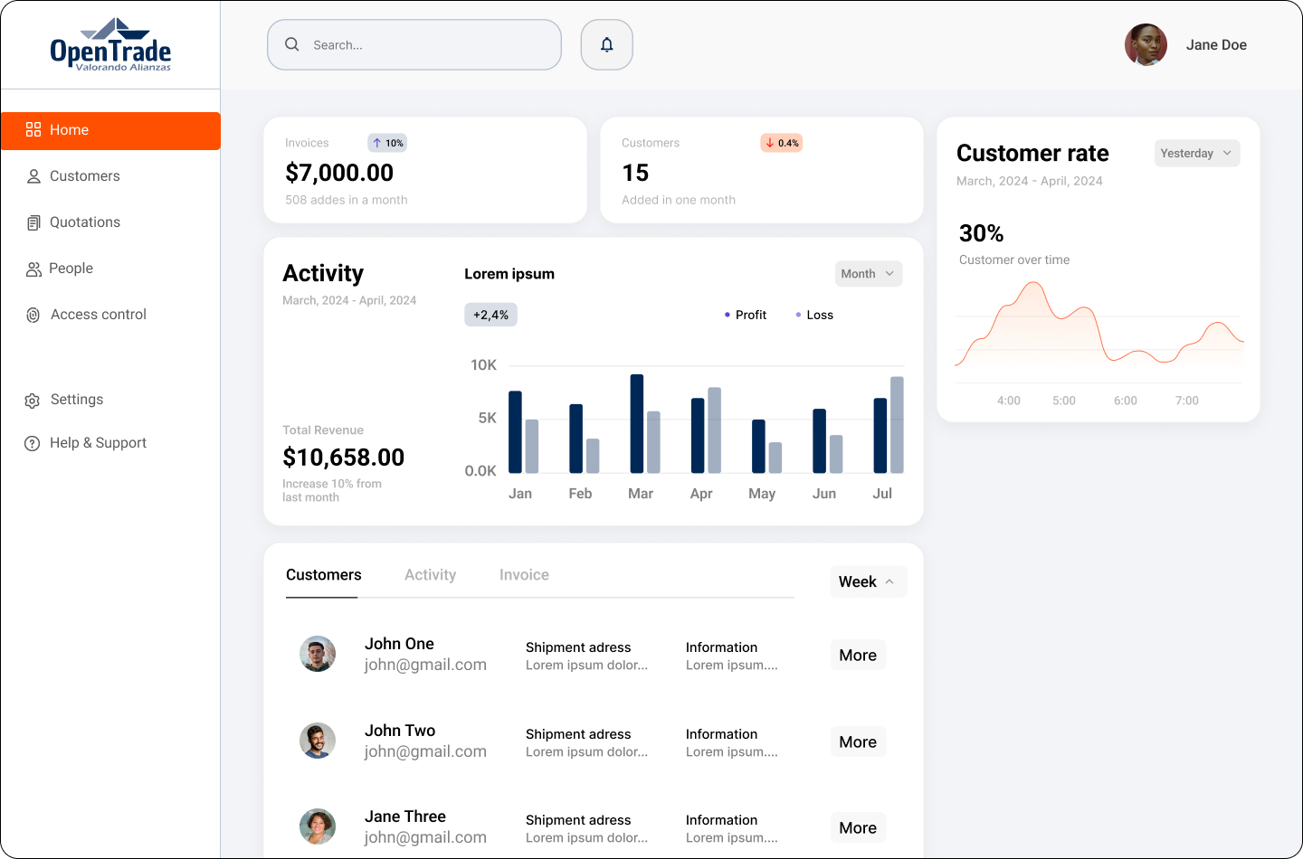Click the Customers person icon in sidebar
The image size is (1303, 859).
33,176
